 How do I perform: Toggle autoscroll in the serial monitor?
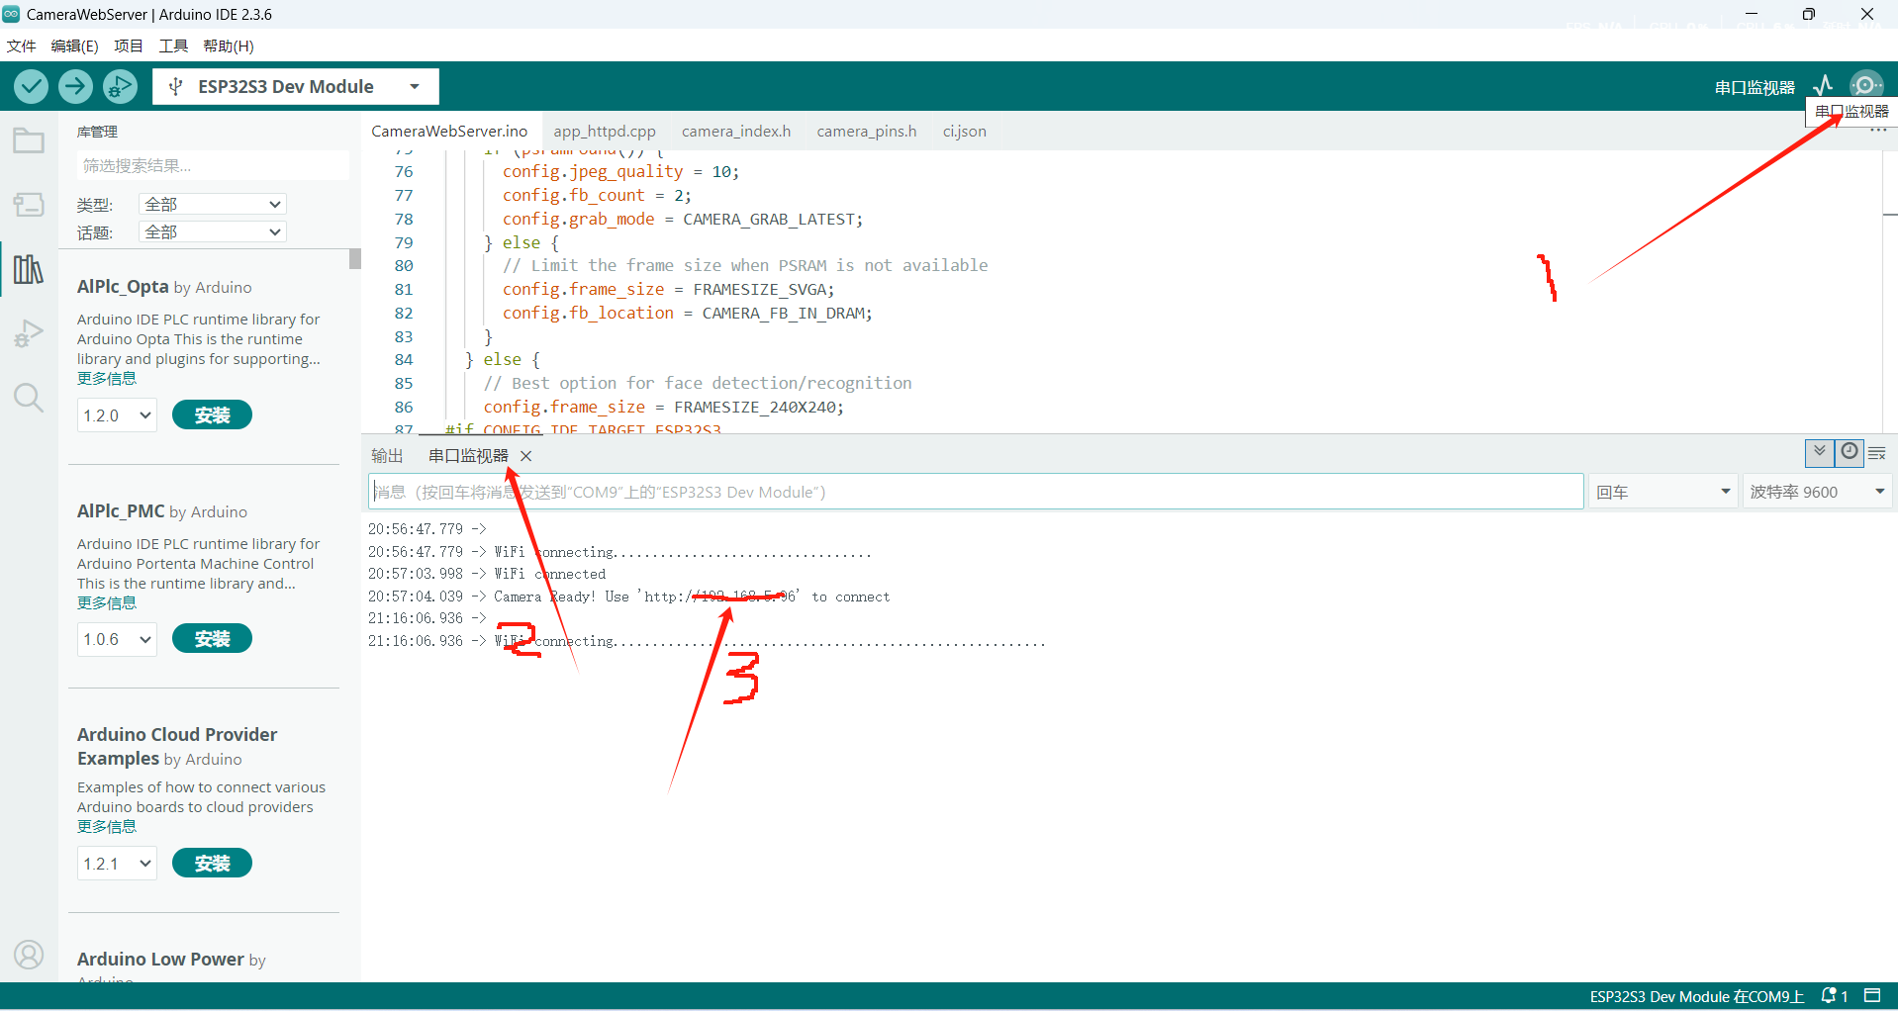click(x=1819, y=453)
